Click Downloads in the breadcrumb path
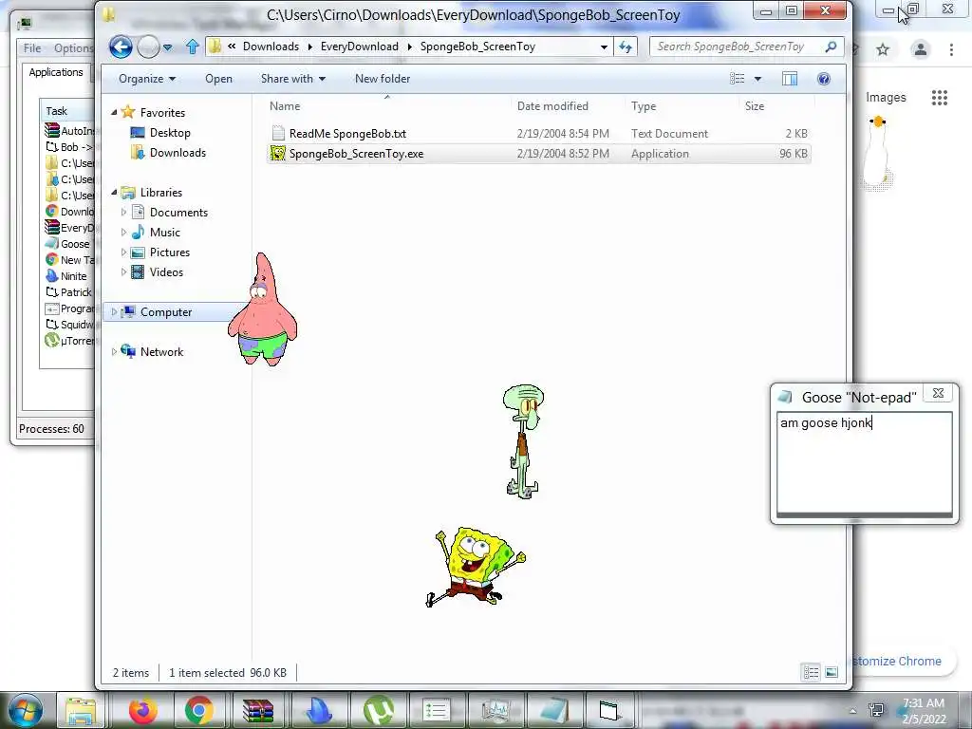972x729 pixels. [271, 47]
